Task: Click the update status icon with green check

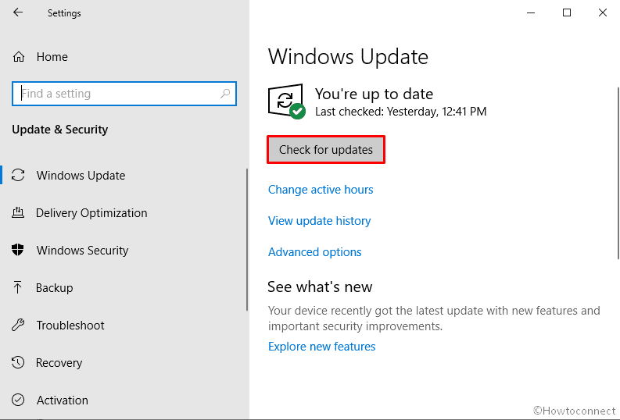Action: coord(286,102)
